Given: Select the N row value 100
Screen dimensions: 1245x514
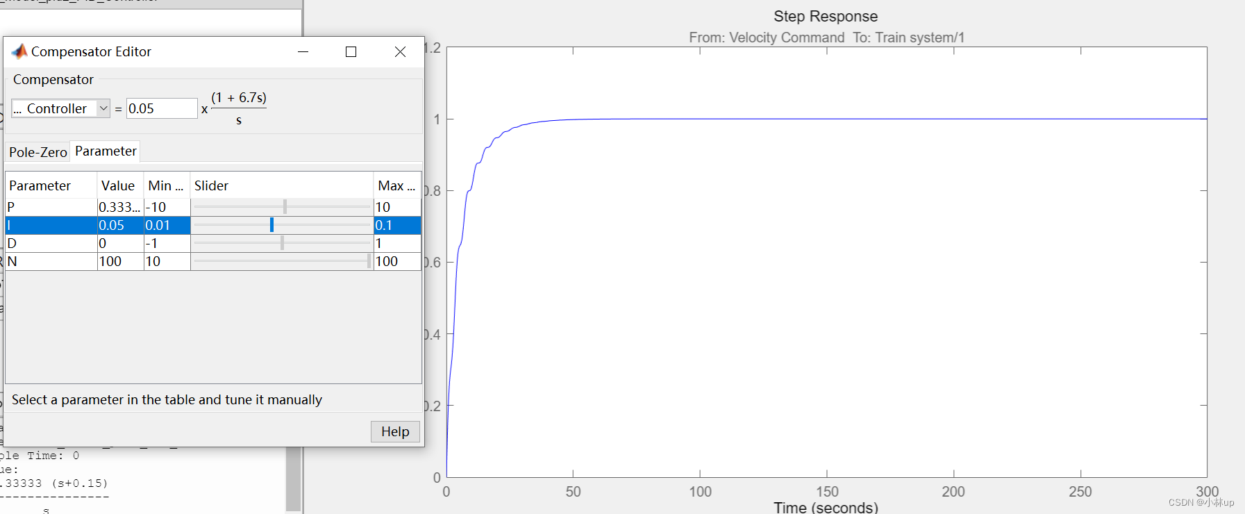Looking at the screenshot, I should click(120, 261).
